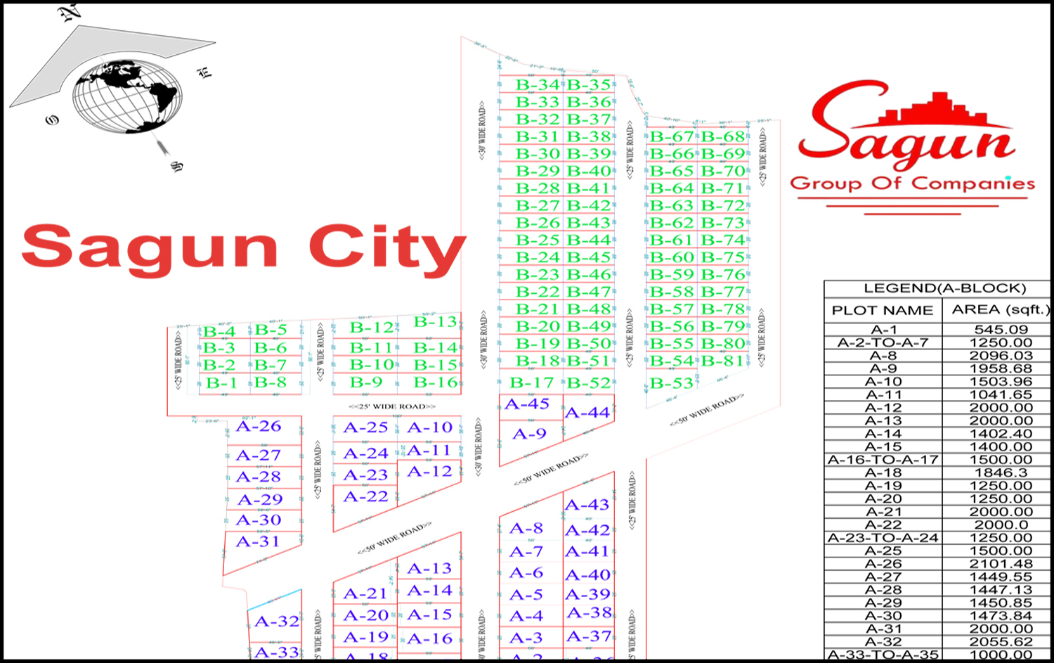Click the 'Group Of Companies' tagline
The image size is (1054, 663).
pos(912,184)
